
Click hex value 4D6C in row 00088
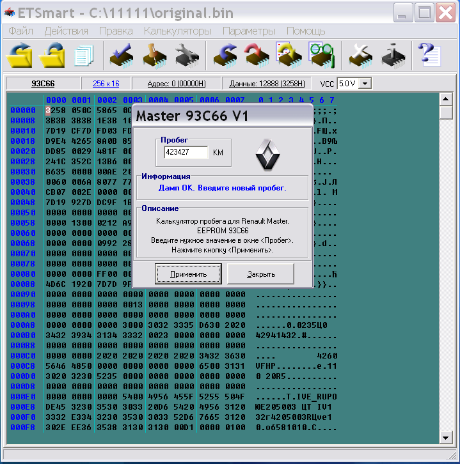click(x=56, y=284)
